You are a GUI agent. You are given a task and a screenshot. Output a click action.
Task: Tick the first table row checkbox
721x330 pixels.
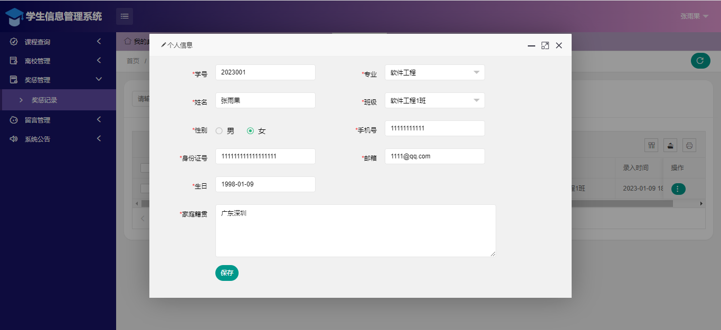145,188
